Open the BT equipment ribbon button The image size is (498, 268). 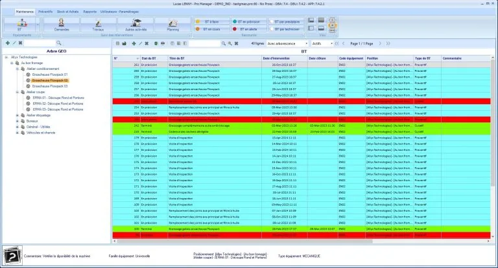[19, 25]
